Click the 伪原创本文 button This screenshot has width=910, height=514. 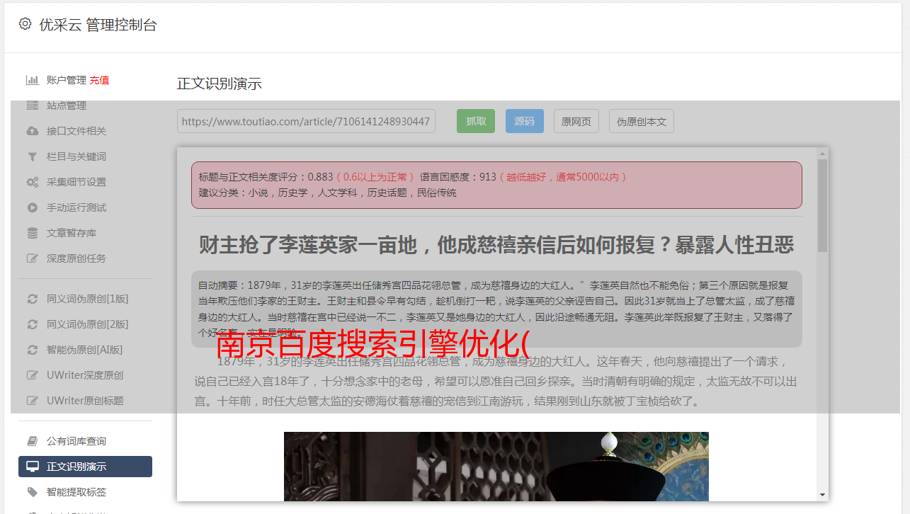(x=642, y=121)
